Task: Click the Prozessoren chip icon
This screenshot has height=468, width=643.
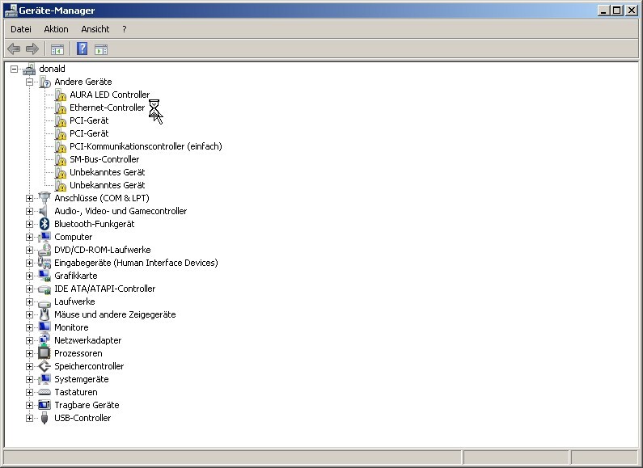Action: click(44, 353)
